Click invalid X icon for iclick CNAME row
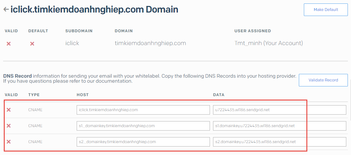The width and height of the screenshot is (351, 155). pos(8,110)
